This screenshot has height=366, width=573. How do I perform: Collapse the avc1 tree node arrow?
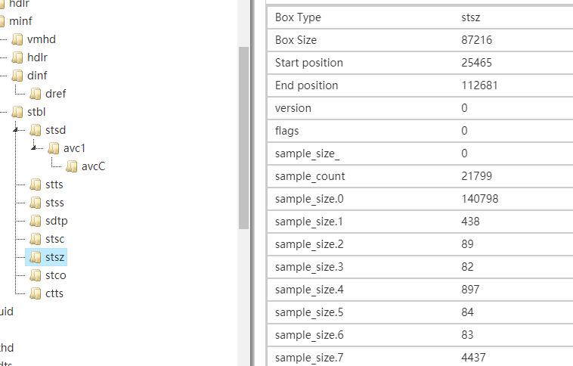pyautogui.click(x=33, y=148)
